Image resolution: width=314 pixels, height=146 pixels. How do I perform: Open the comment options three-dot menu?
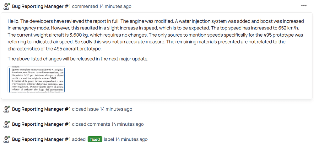tap(304, 6)
